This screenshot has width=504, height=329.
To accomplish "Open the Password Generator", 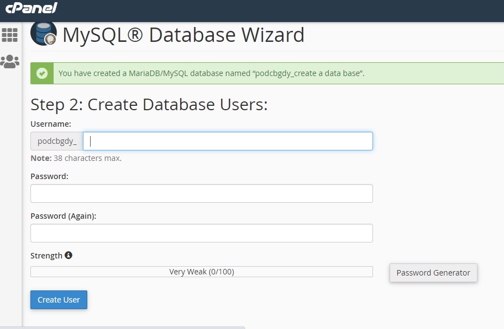I will pyautogui.click(x=433, y=273).
